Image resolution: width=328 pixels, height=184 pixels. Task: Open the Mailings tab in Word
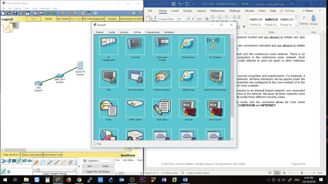point(235,11)
